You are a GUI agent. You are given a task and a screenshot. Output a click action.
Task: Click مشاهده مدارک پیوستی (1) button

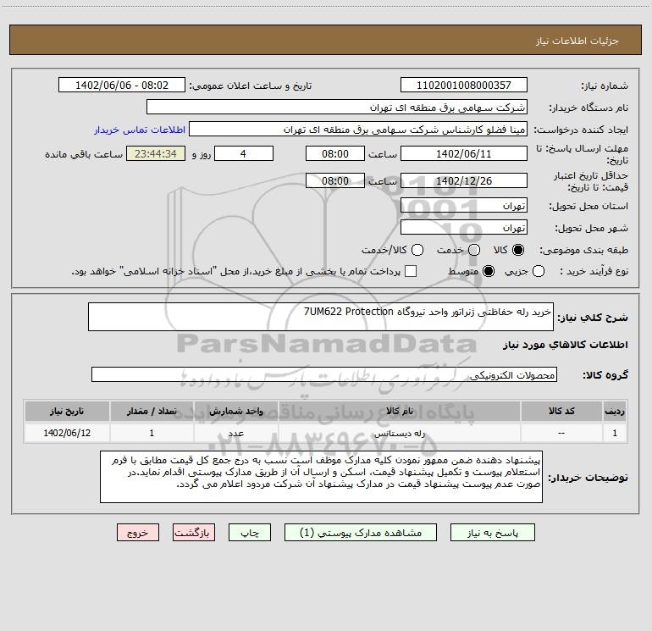coord(361,533)
